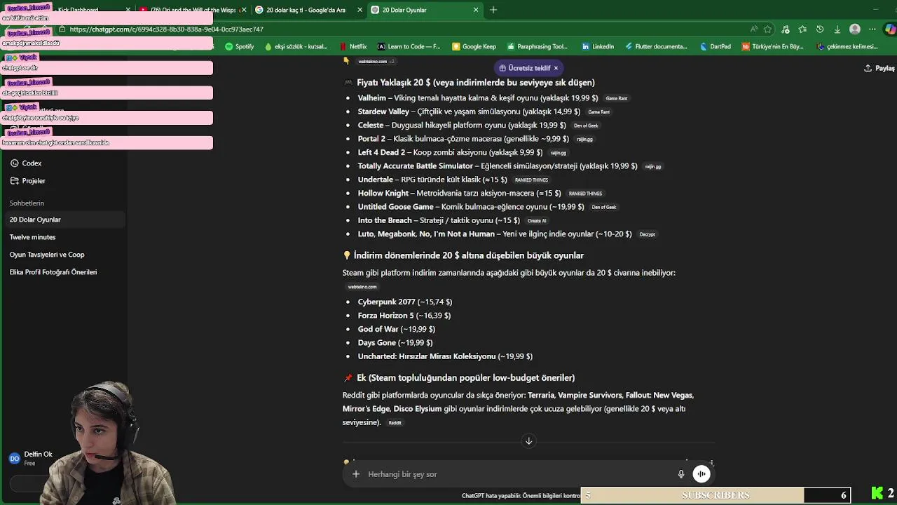Click the Paylaş share button
The image size is (897, 505).
click(879, 68)
